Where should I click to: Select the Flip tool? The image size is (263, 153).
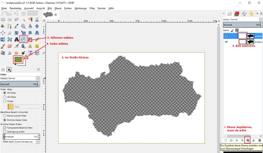[x=3, y=40]
